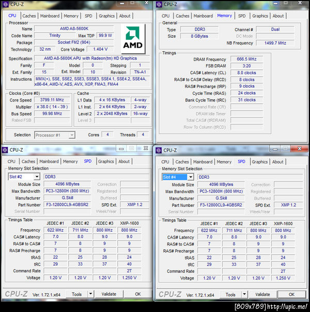Click Specification field AMD A8-5600K APU
Image resolution: width=310 pixels, height=312 pixels.
(92, 58)
